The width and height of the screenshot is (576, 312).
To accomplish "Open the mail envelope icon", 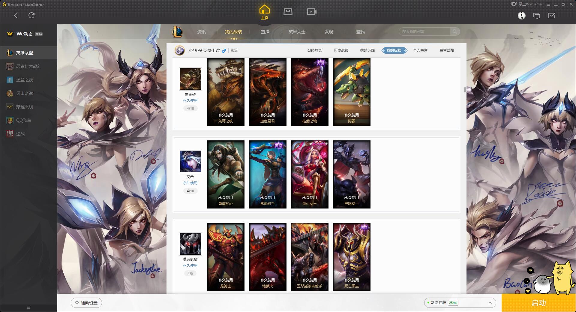I will (x=552, y=16).
